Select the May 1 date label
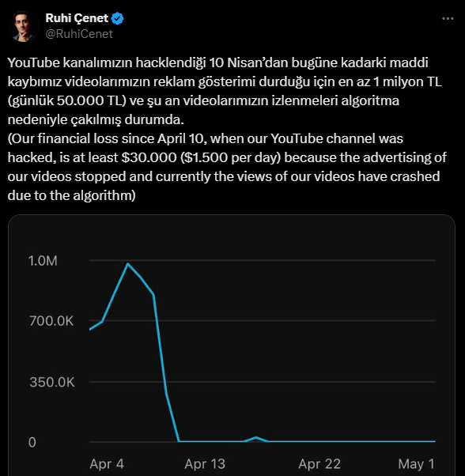 417,464
